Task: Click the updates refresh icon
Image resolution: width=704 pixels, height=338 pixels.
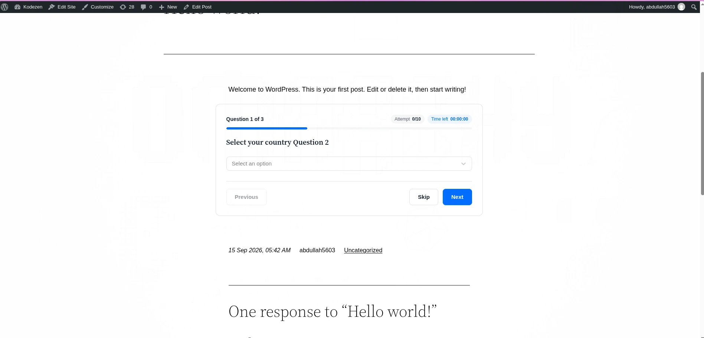Action: pos(123,7)
